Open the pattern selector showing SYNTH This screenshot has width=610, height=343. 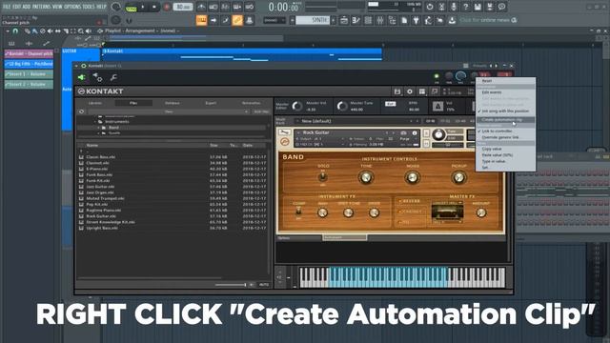pyautogui.click(x=313, y=20)
